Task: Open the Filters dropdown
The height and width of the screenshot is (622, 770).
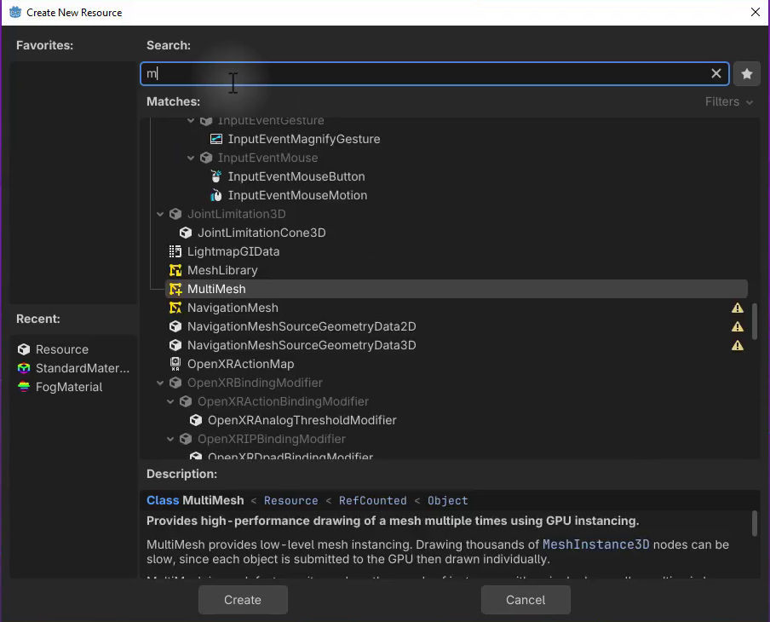Action: tap(729, 101)
